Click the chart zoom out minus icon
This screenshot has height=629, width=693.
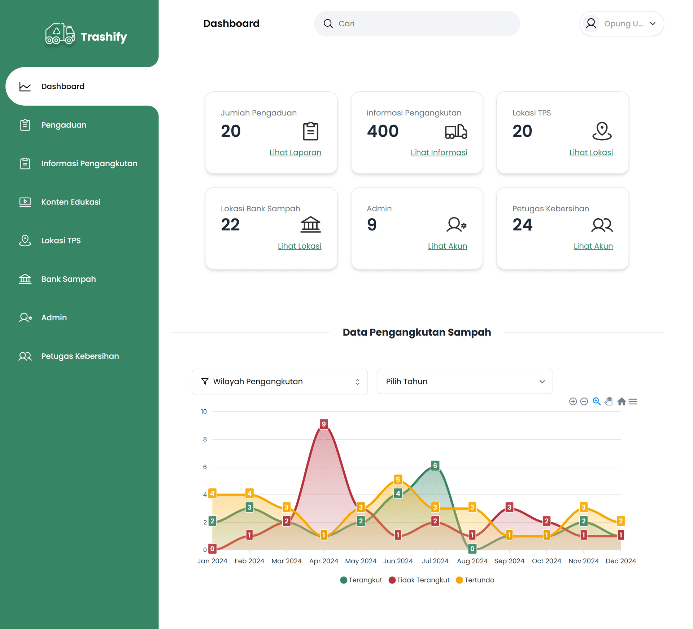click(584, 401)
